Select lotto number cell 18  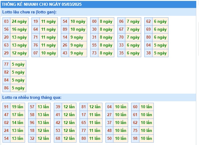pyautogui.click(x=32, y=130)
